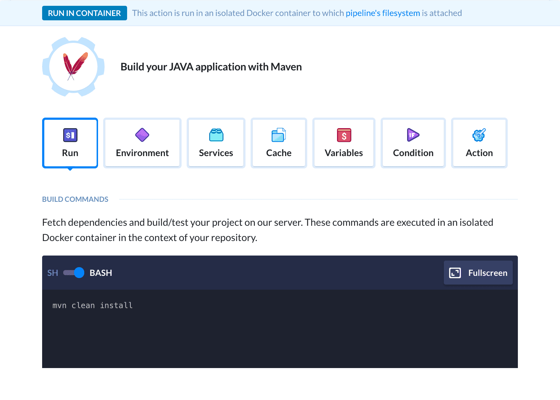Click the Fullscreen button
Viewport: 560px width, 400px height.
click(x=478, y=273)
